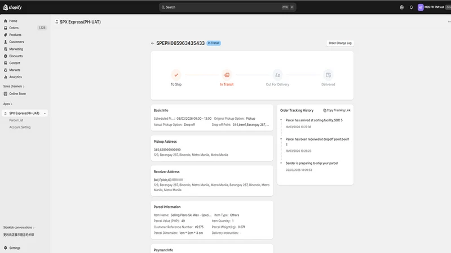Click 'Parcel has arrived at sorting facility' entry
This screenshot has width=451, height=253.
[314, 120]
